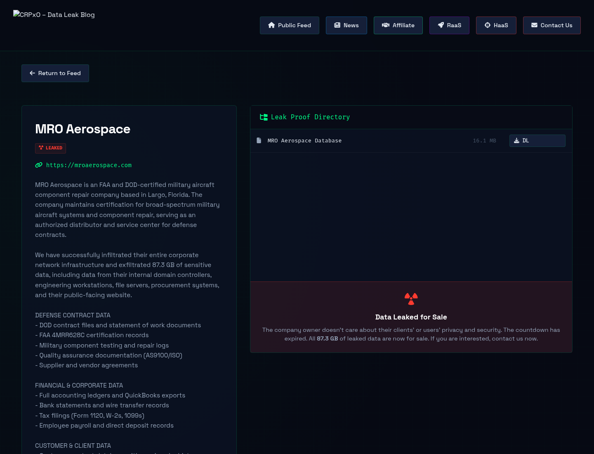This screenshot has width=594, height=454.
Task: Click the handshake icon beside Affiliate
Action: click(x=386, y=25)
